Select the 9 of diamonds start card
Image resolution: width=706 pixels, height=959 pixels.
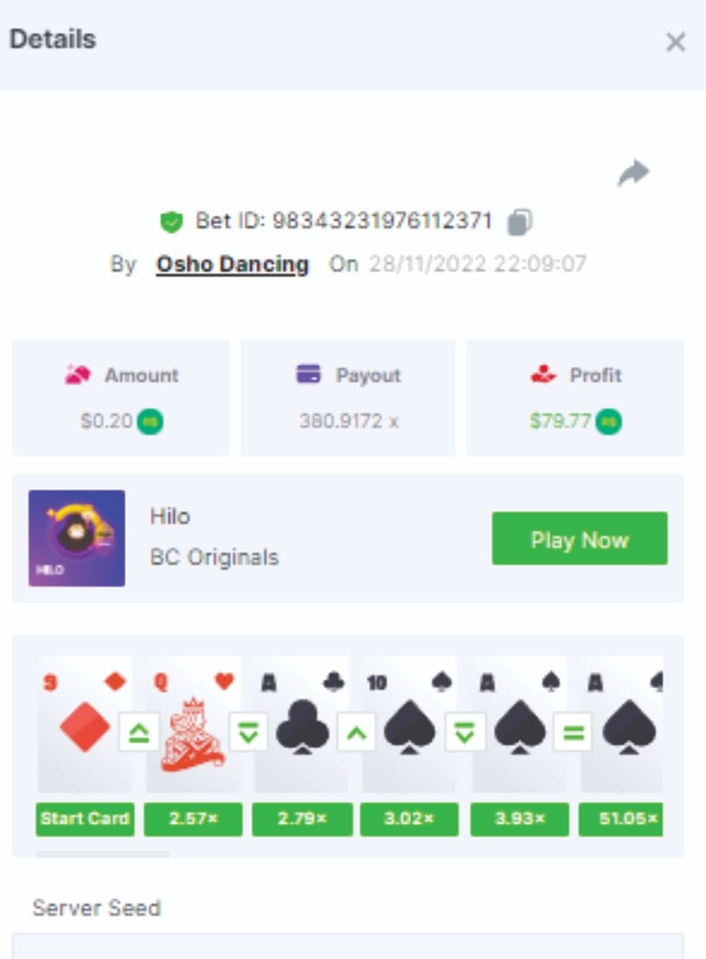(x=84, y=724)
